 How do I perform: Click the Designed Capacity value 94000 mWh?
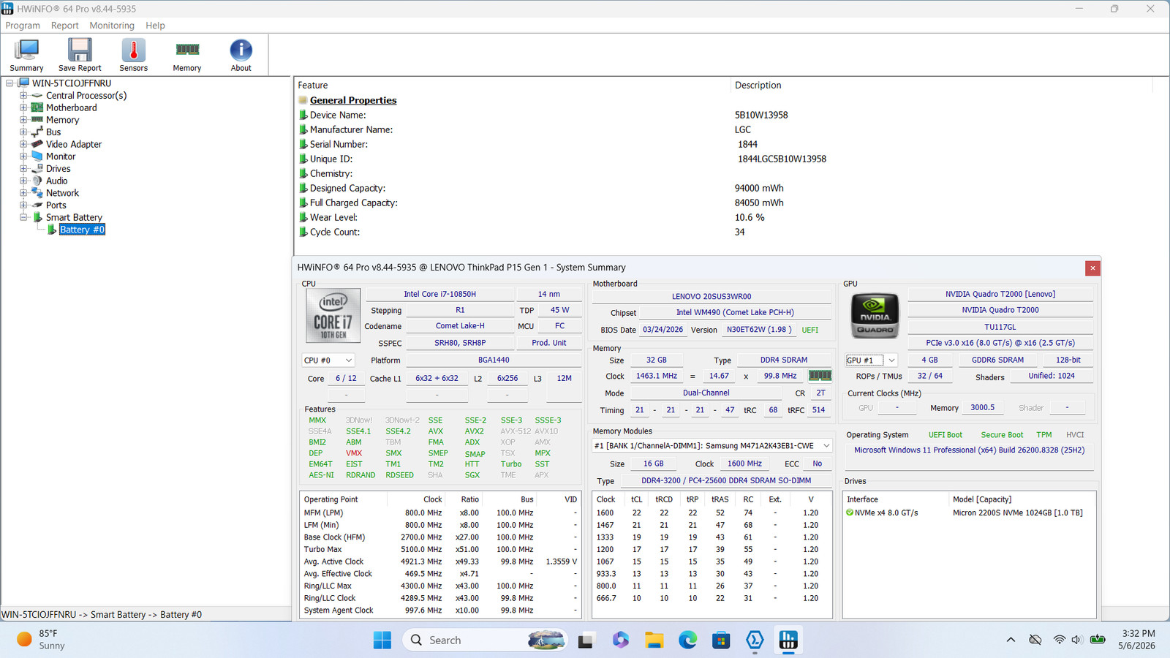[759, 188]
